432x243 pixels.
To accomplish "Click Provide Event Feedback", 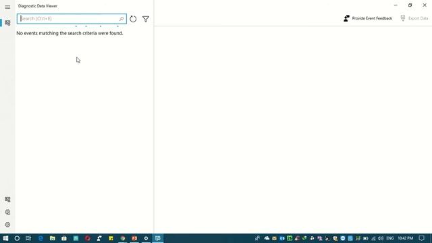I will tap(368, 18).
